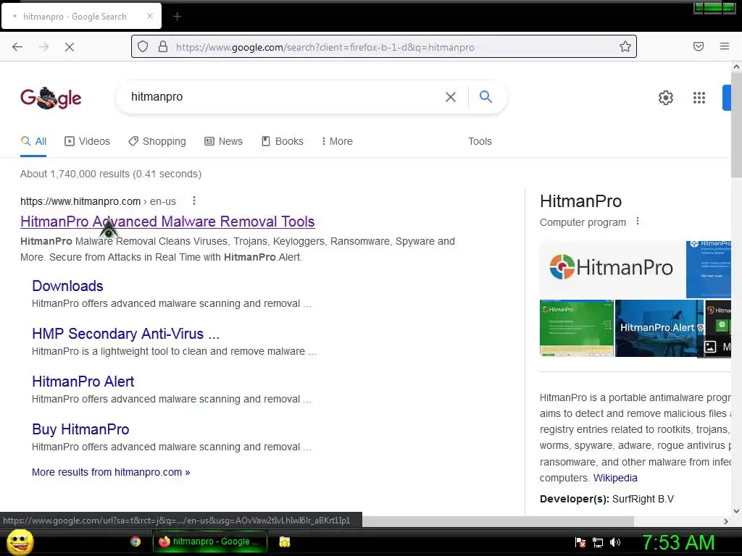Launch Chrome from the taskbar
Image resolution: width=742 pixels, height=556 pixels.
[136, 542]
